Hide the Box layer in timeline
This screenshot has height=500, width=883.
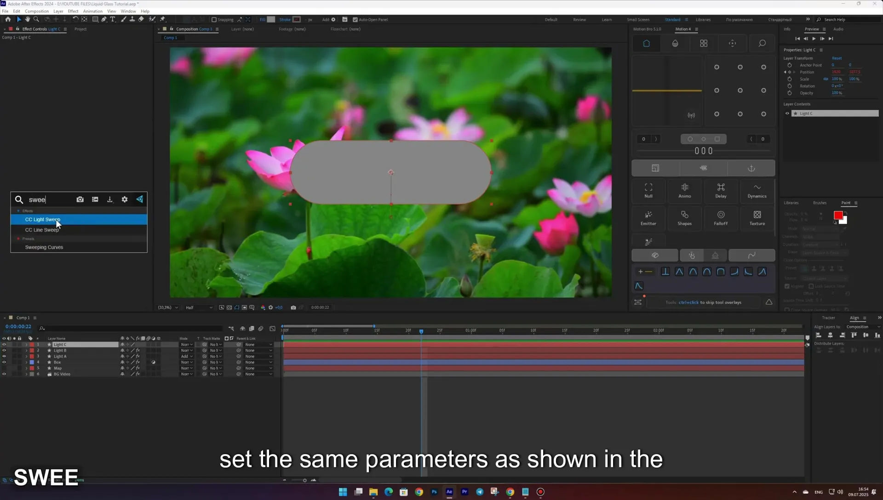pos(4,362)
